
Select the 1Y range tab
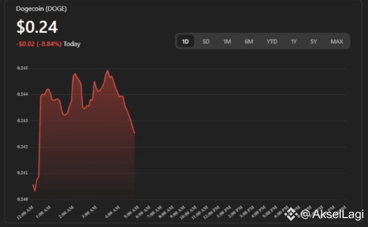pyautogui.click(x=294, y=42)
